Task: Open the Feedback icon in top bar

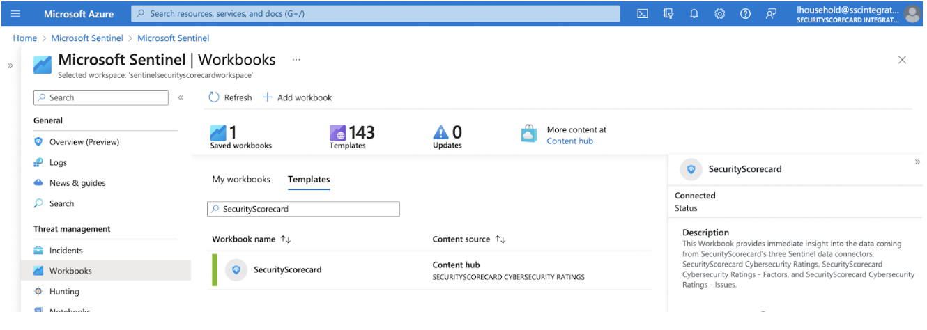Action: click(x=771, y=14)
